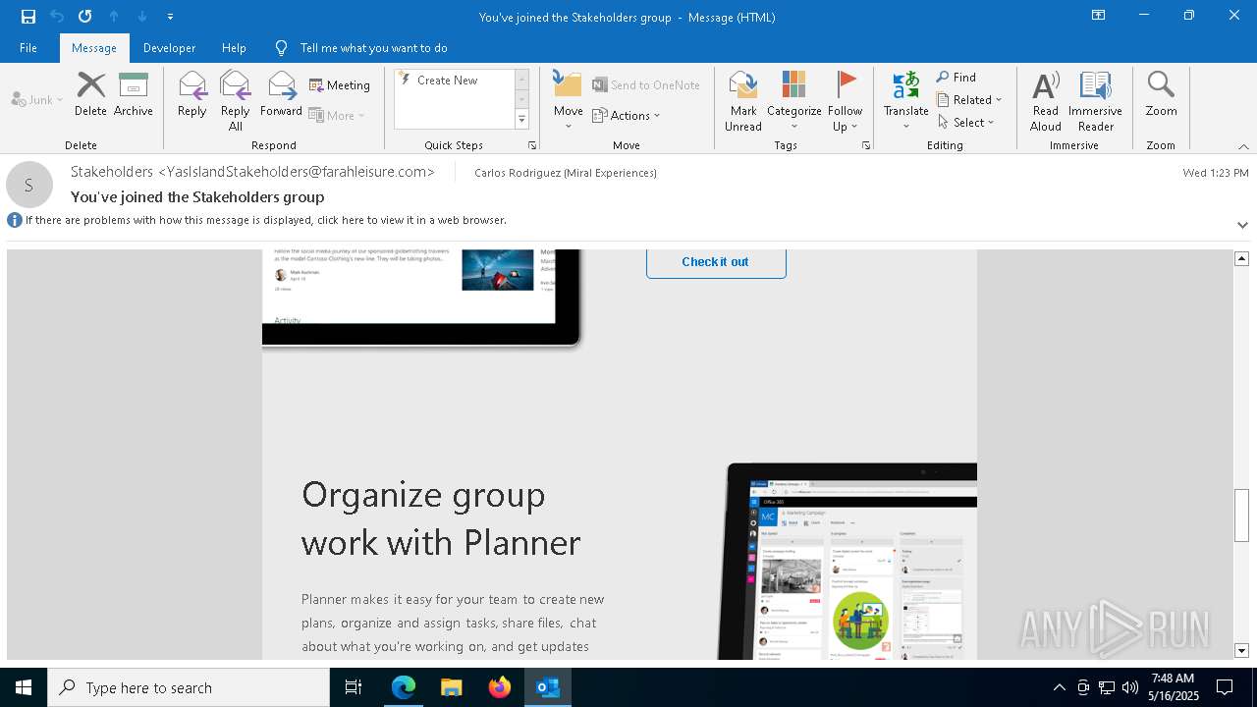Viewport: 1257px width, 707px height.
Task: Reply to the sender
Action: (192, 94)
